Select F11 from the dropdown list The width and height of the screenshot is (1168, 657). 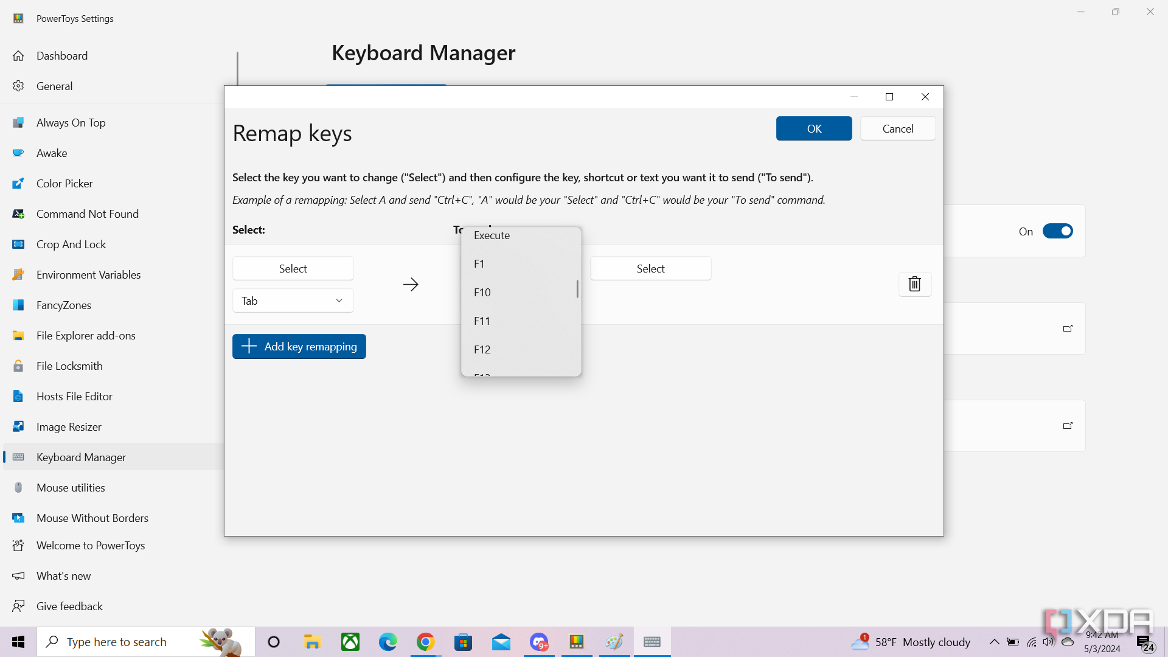pyautogui.click(x=521, y=320)
